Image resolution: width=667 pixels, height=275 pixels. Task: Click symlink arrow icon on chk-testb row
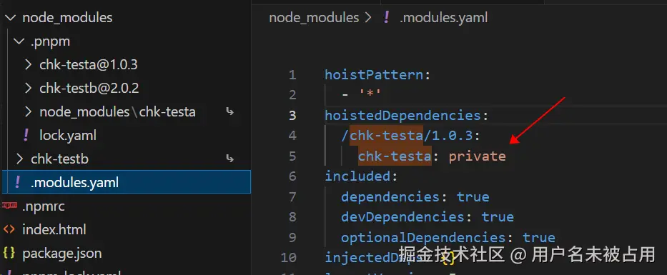point(230,159)
